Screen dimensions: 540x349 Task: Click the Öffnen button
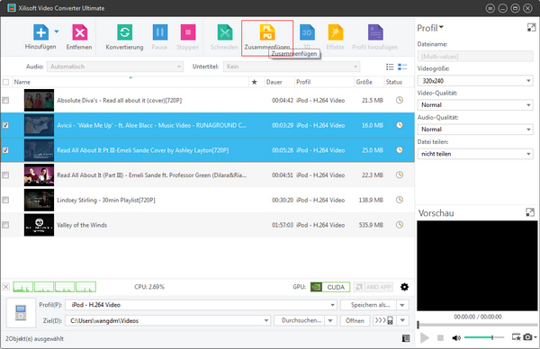(355, 321)
